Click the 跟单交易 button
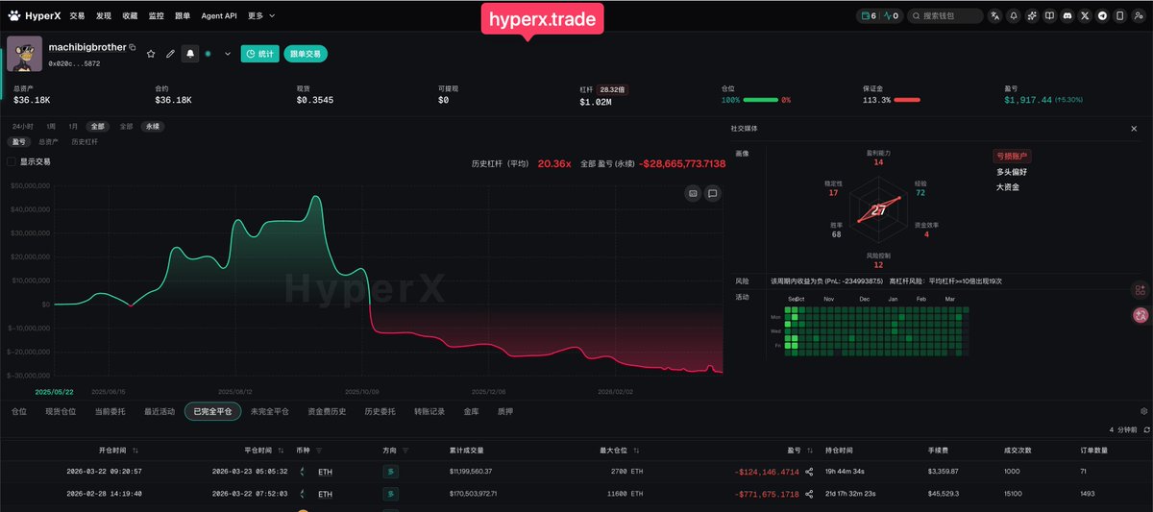Image resolution: width=1153 pixels, height=512 pixels. [306, 54]
